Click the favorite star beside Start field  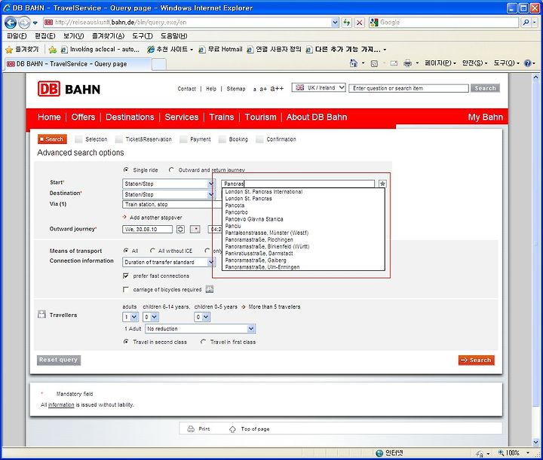click(382, 184)
